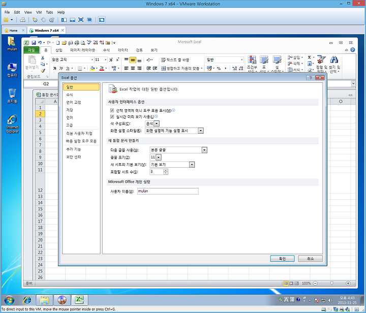The height and width of the screenshot is (313, 366).
Task: Expand the formula bar chevron in Excel
Action: point(353,83)
